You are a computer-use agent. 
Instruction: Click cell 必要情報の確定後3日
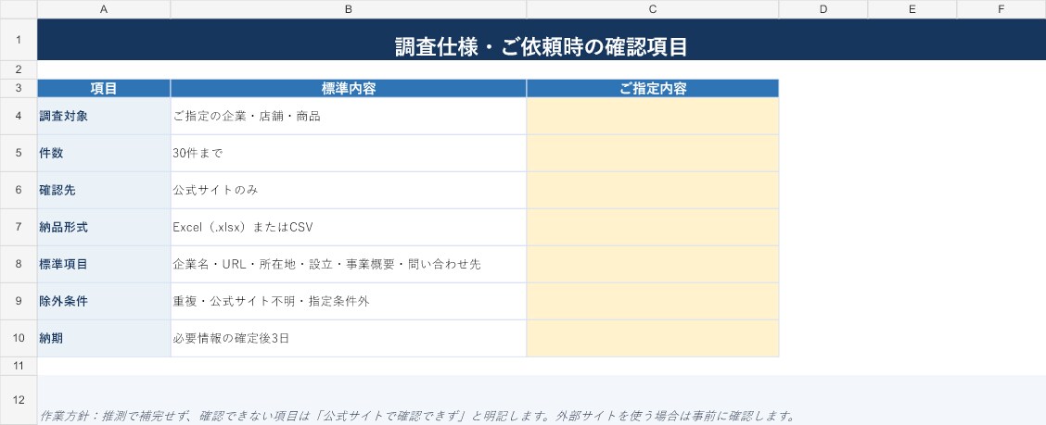(349, 338)
